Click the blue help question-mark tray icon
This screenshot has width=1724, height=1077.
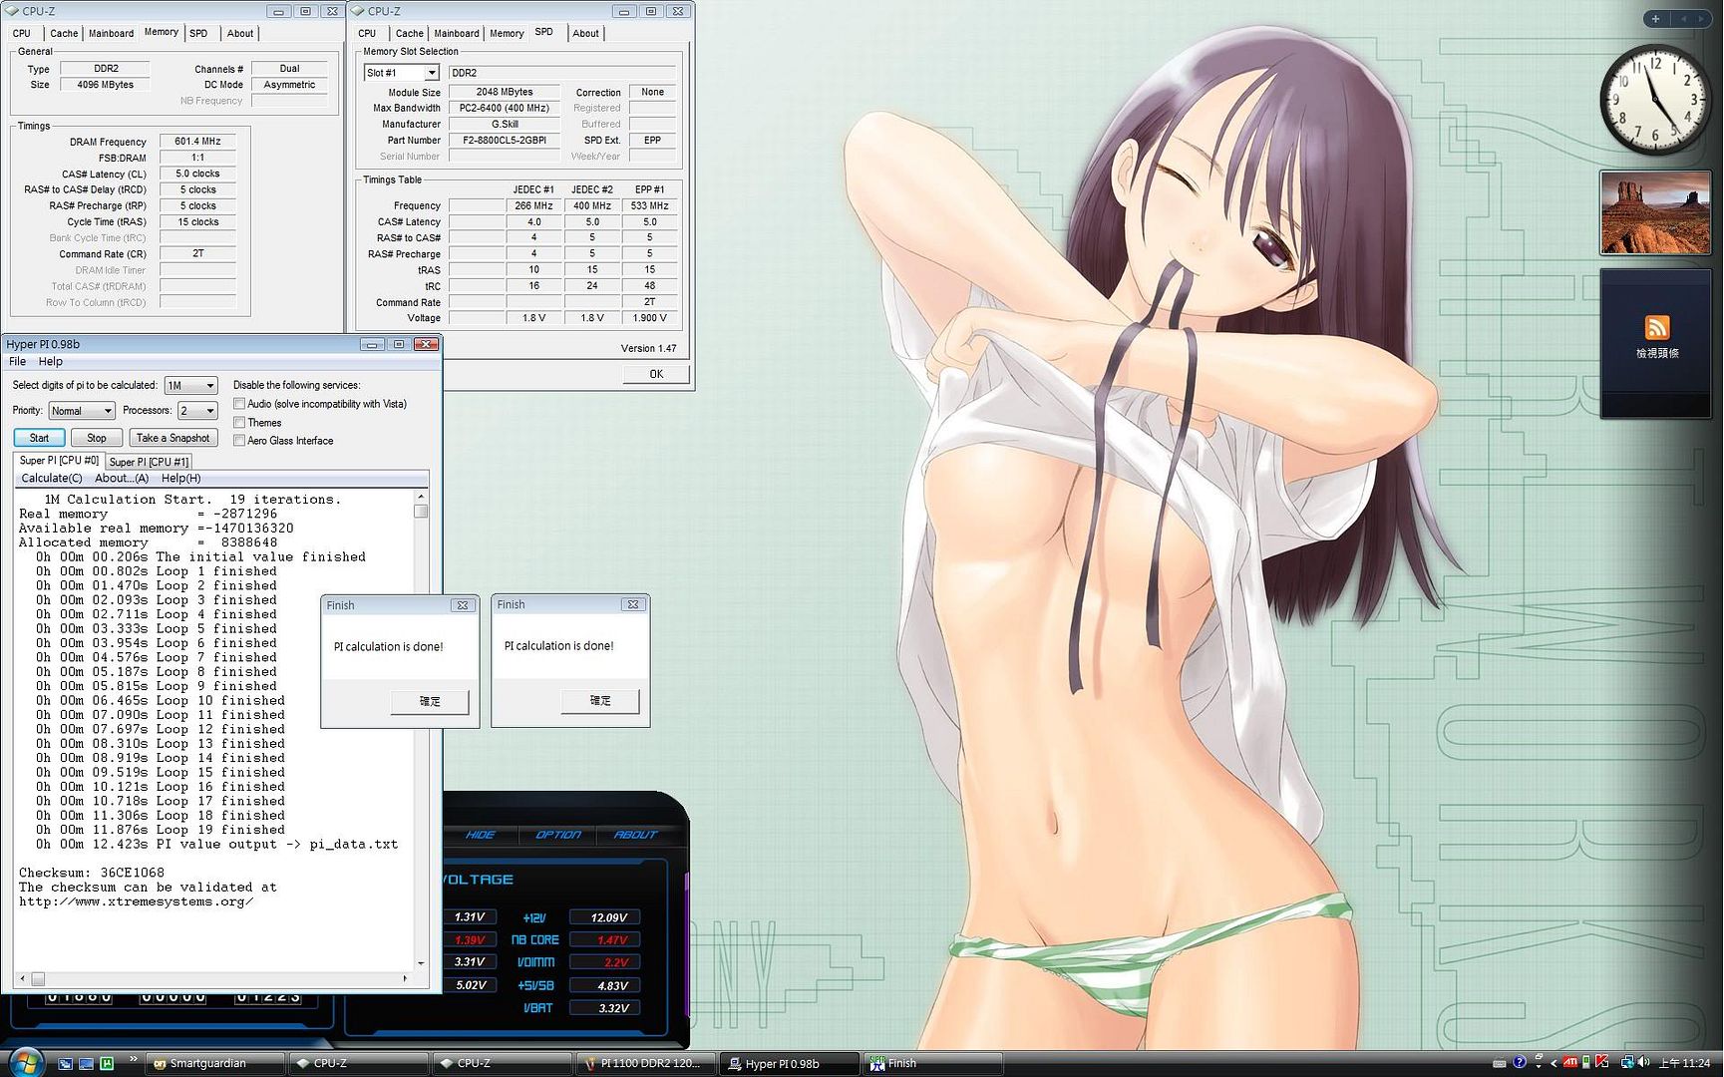pos(1520,1062)
